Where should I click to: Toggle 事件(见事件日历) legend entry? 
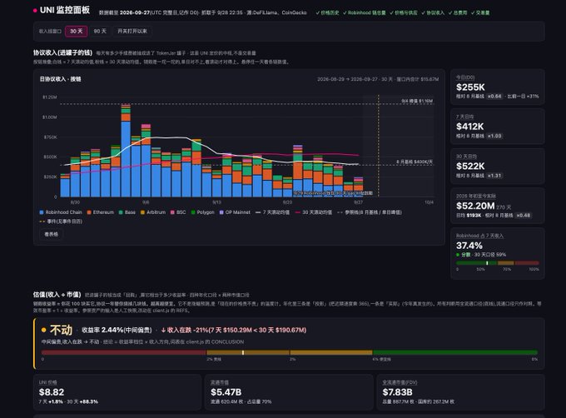pyautogui.click(x=61, y=221)
